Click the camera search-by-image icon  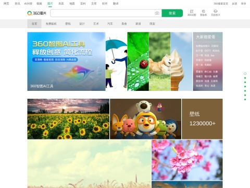[x=157, y=13]
